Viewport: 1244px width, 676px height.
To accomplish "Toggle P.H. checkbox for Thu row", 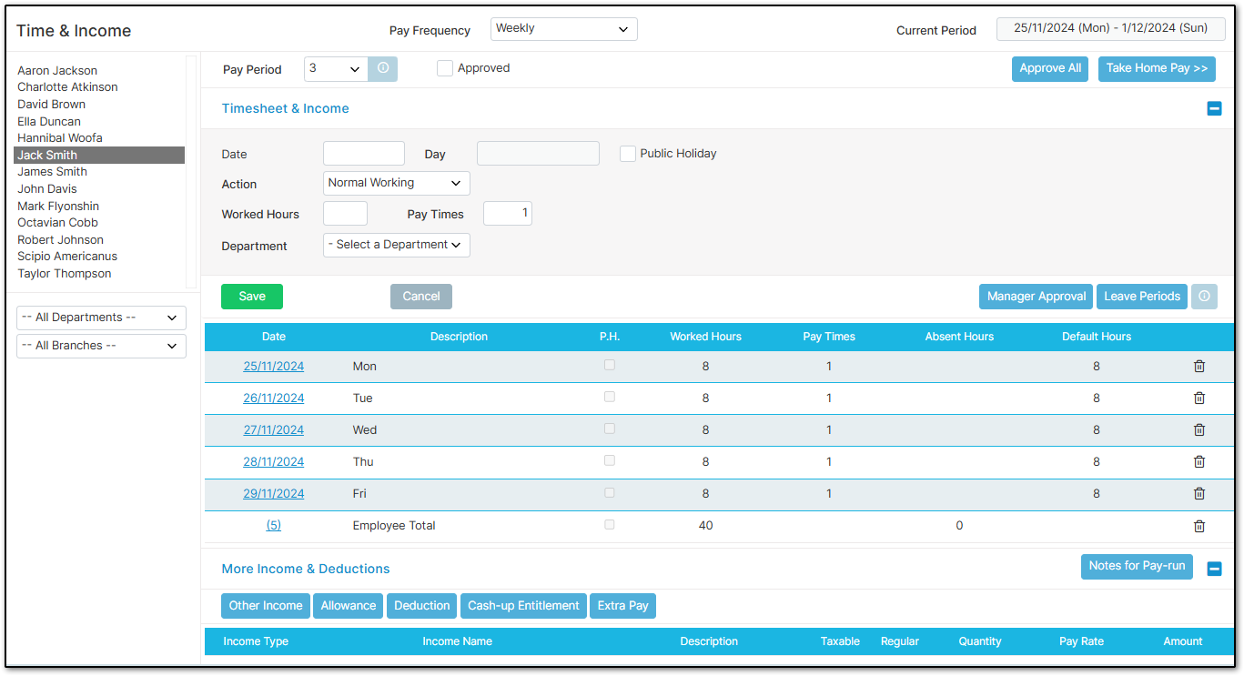I will pos(610,460).
